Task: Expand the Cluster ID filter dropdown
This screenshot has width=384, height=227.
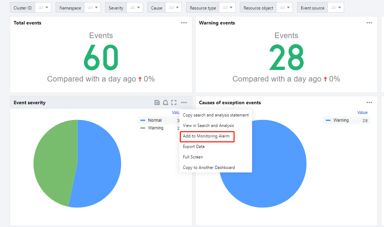Action: pos(43,8)
